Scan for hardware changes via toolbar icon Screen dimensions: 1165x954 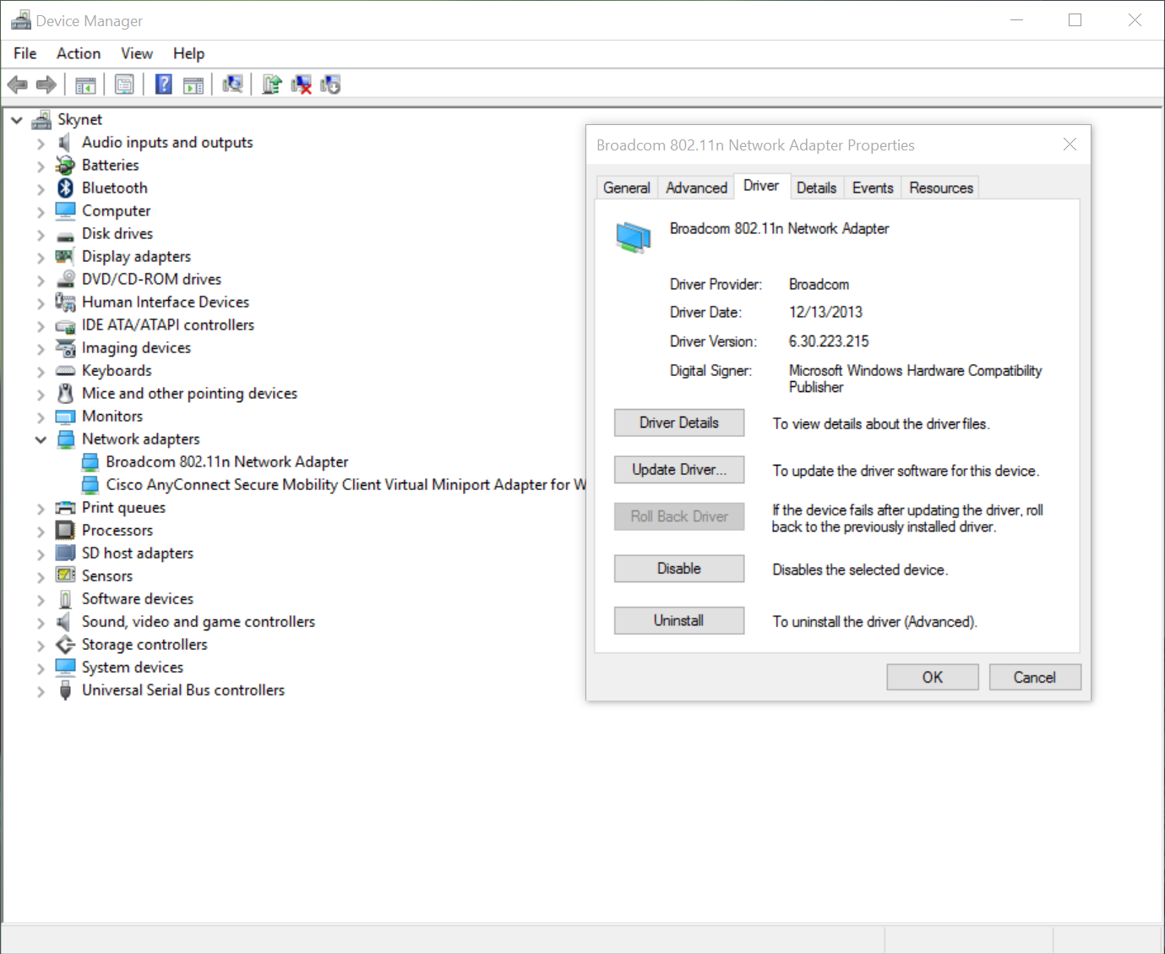[232, 84]
